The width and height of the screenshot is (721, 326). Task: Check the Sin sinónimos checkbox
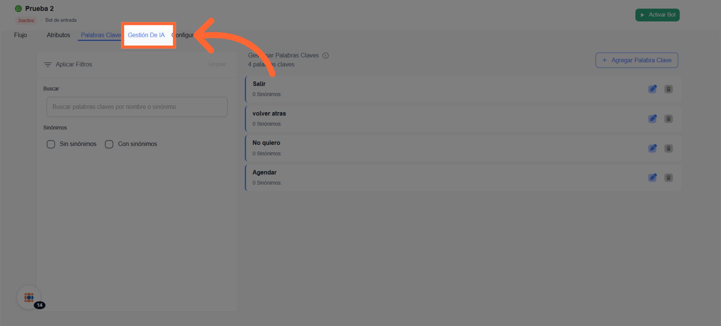click(51, 144)
